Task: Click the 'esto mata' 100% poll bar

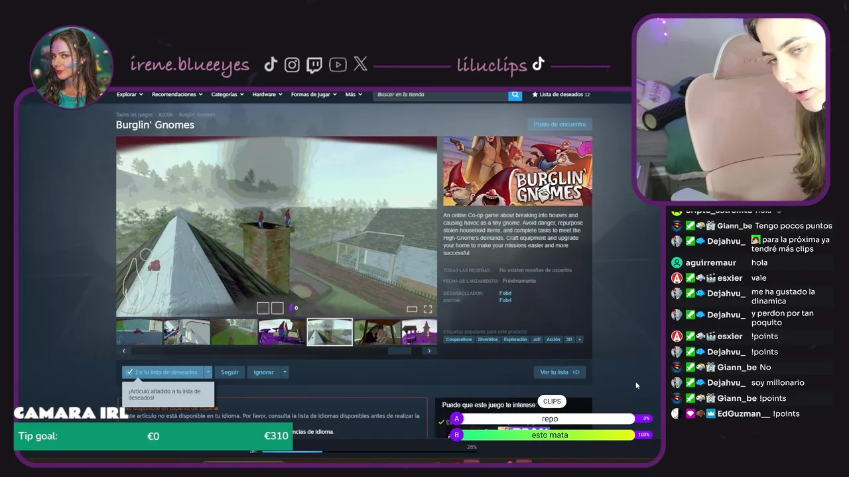Action: 550,435
